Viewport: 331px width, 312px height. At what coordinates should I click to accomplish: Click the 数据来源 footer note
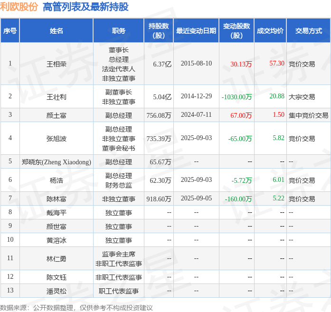76,308
